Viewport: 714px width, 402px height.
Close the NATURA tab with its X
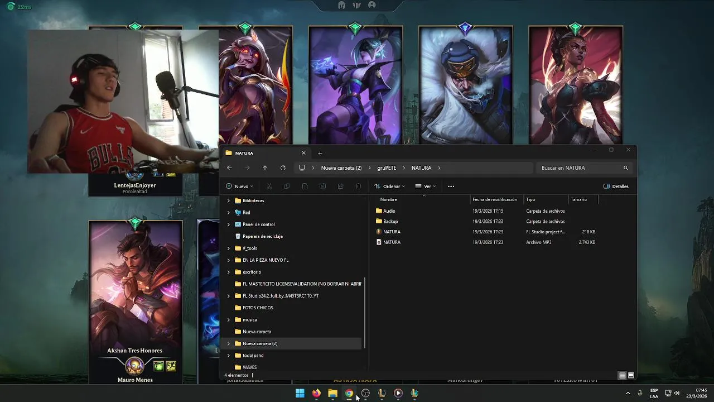[x=303, y=153]
